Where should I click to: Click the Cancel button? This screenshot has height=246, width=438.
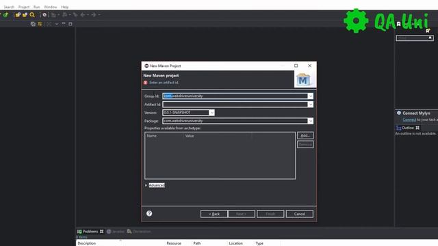pyautogui.click(x=300, y=214)
